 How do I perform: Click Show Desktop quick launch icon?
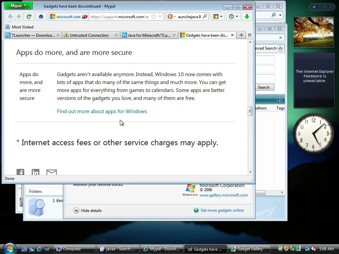coord(24,249)
